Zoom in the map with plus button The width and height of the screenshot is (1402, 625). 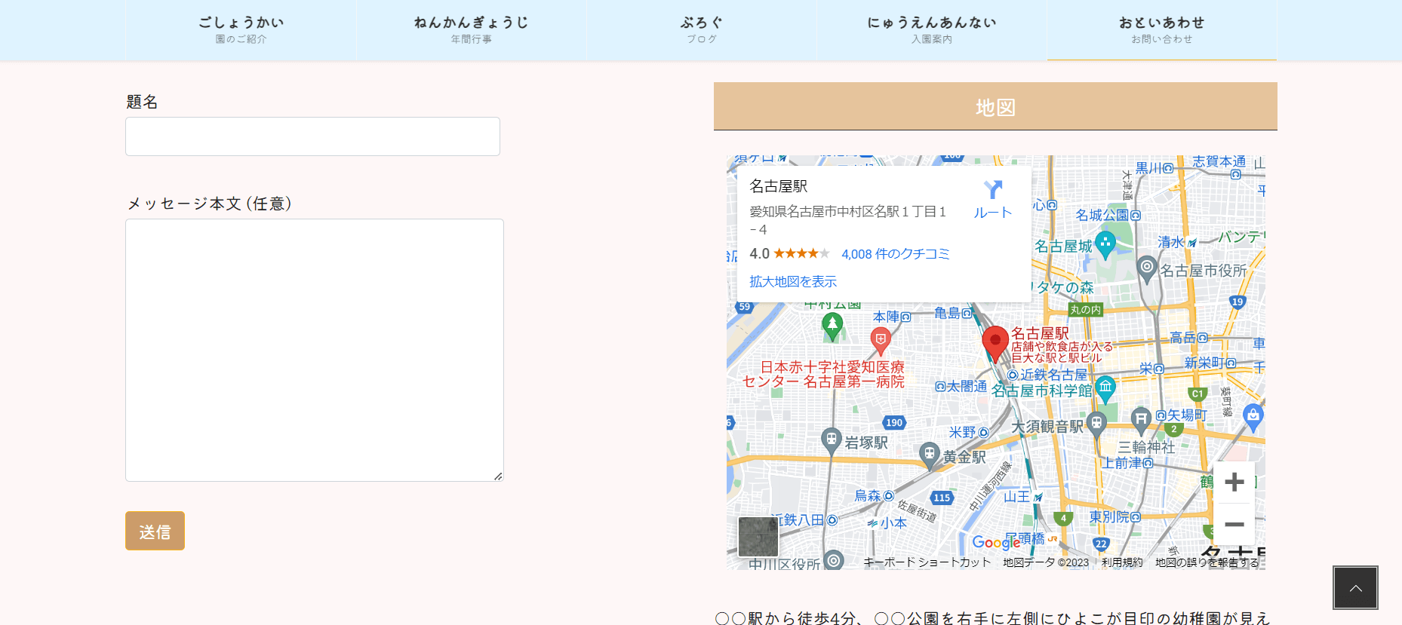click(1234, 482)
